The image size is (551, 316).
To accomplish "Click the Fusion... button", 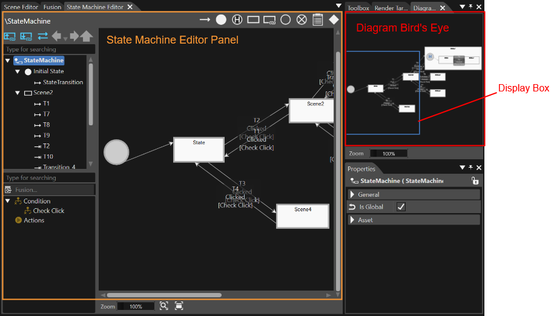I will point(49,190).
